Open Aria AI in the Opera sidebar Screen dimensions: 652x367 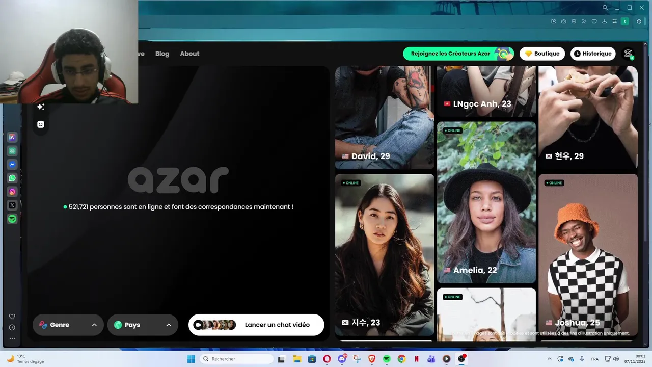click(12, 138)
